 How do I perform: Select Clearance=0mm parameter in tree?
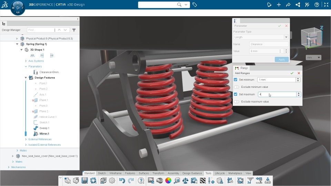pos(49,72)
